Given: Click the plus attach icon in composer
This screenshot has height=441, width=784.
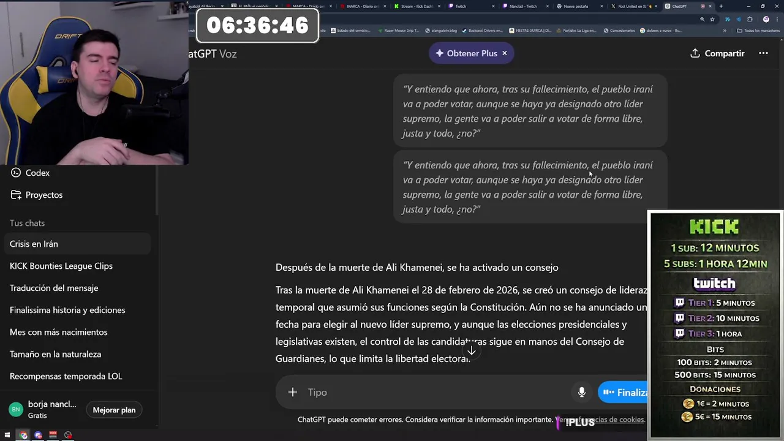Looking at the screenshot, I should pyautogui.click(x=293, y=392).
